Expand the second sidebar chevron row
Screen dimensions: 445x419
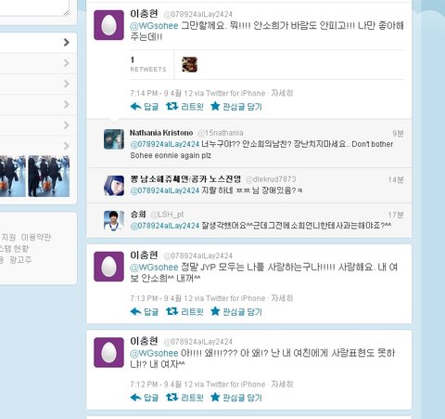coord(67,63)
